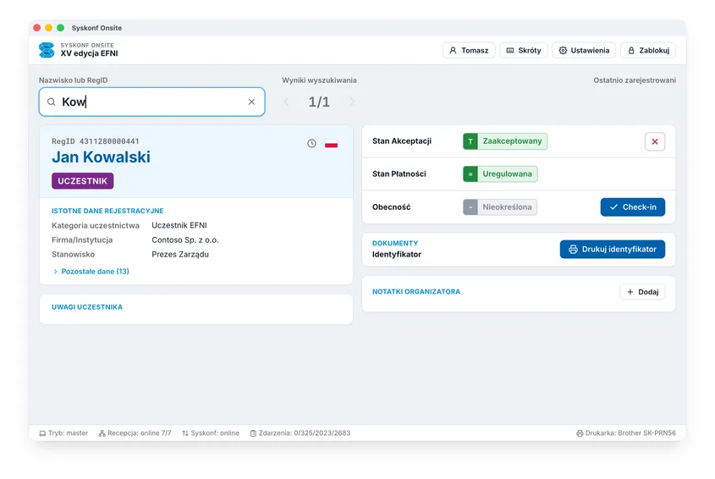Open the Skróty shortcuts button
The height and width of the screenshot is (479, 715).
click(524, 50)
